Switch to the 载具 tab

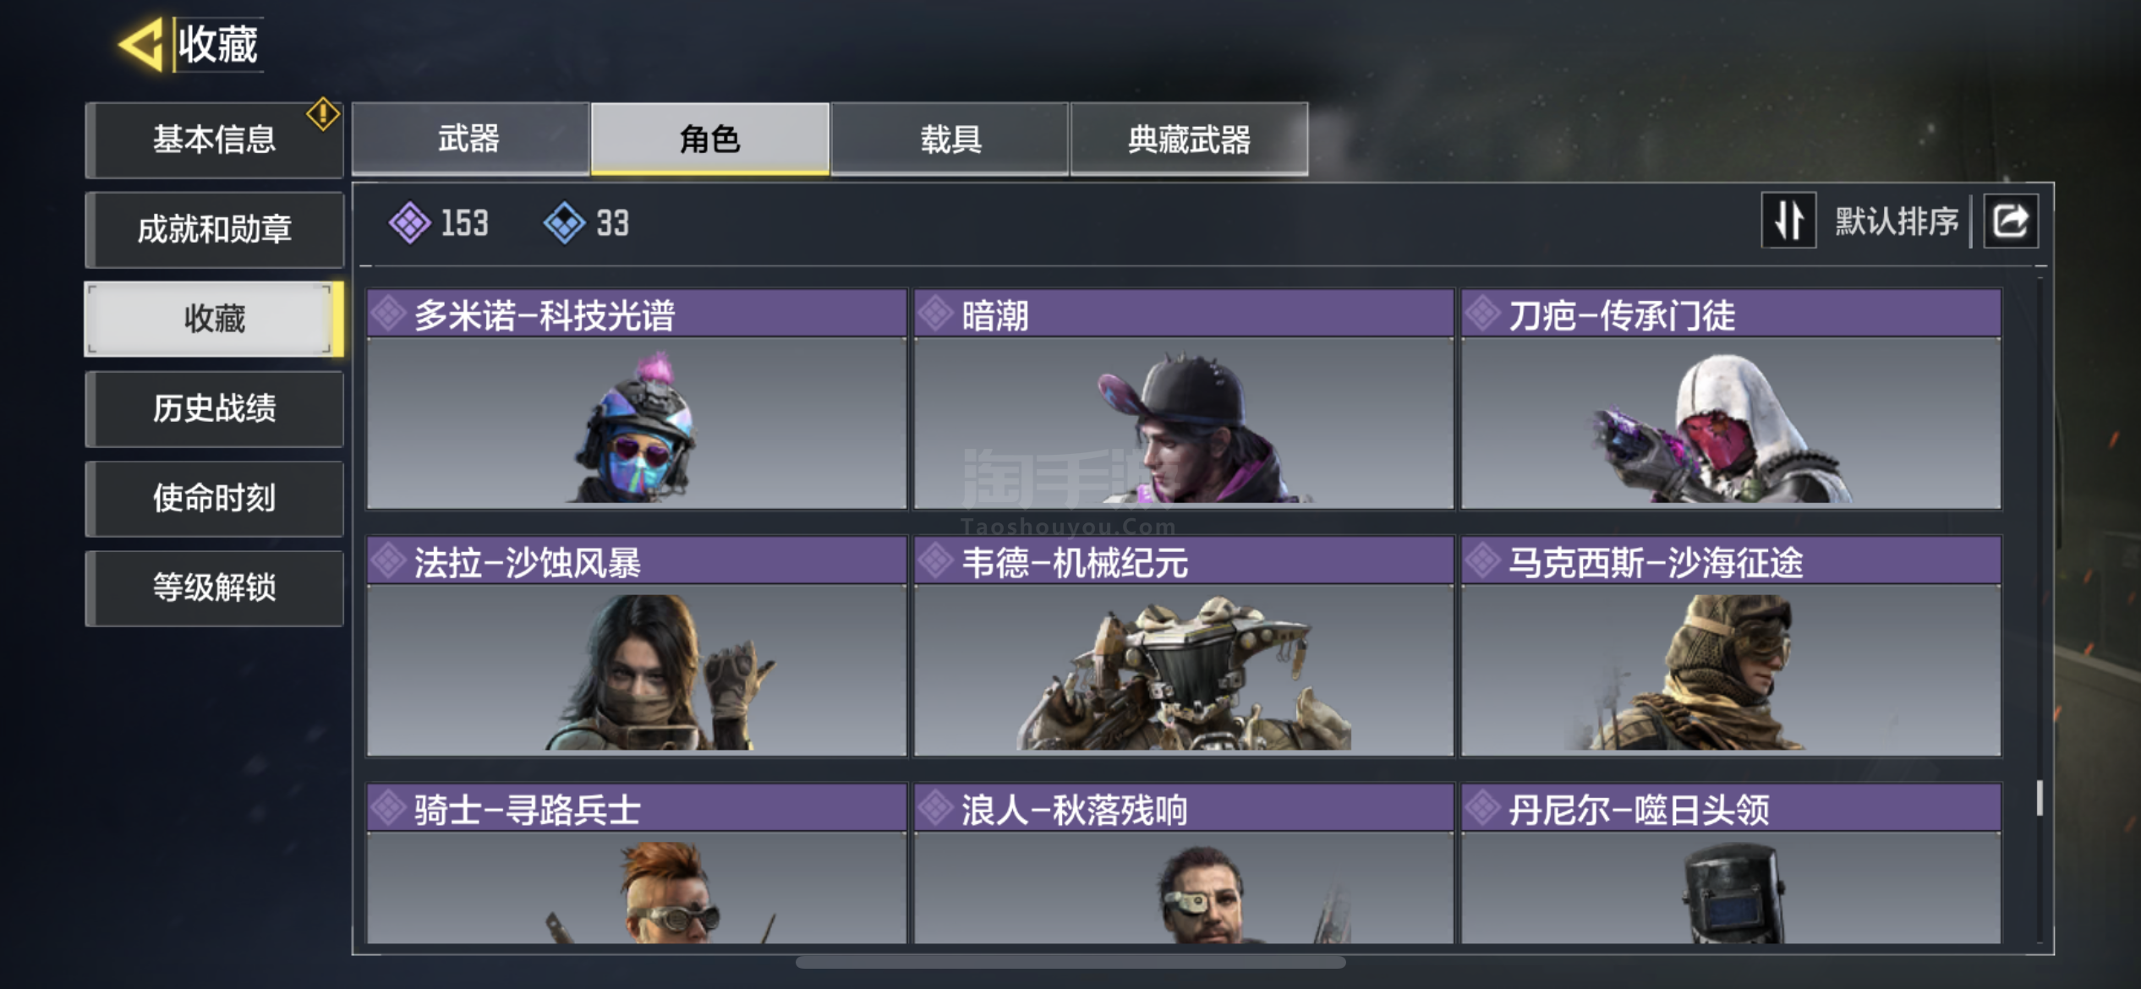point(950,139)
